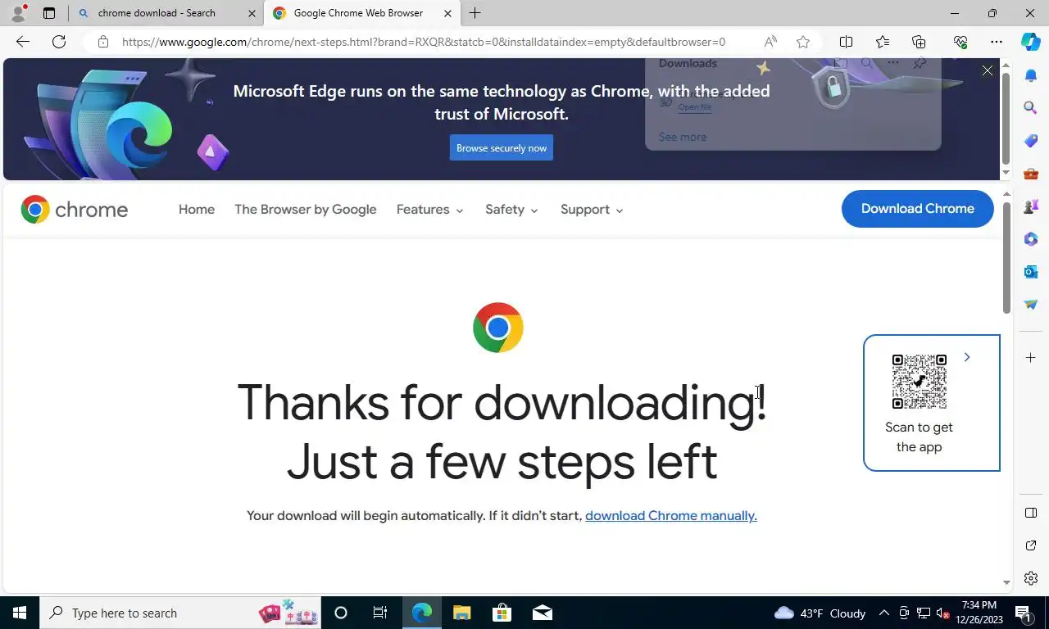Open sidebar Shopping tag icon
This screenshot has width=1049, height=629.
1031,141
